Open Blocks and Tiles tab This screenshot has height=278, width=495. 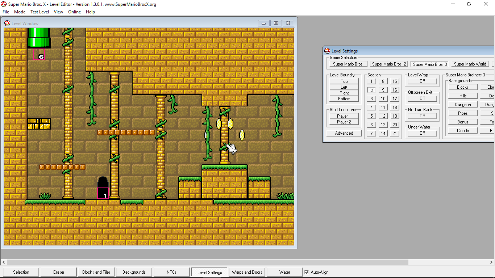[96, 272]
